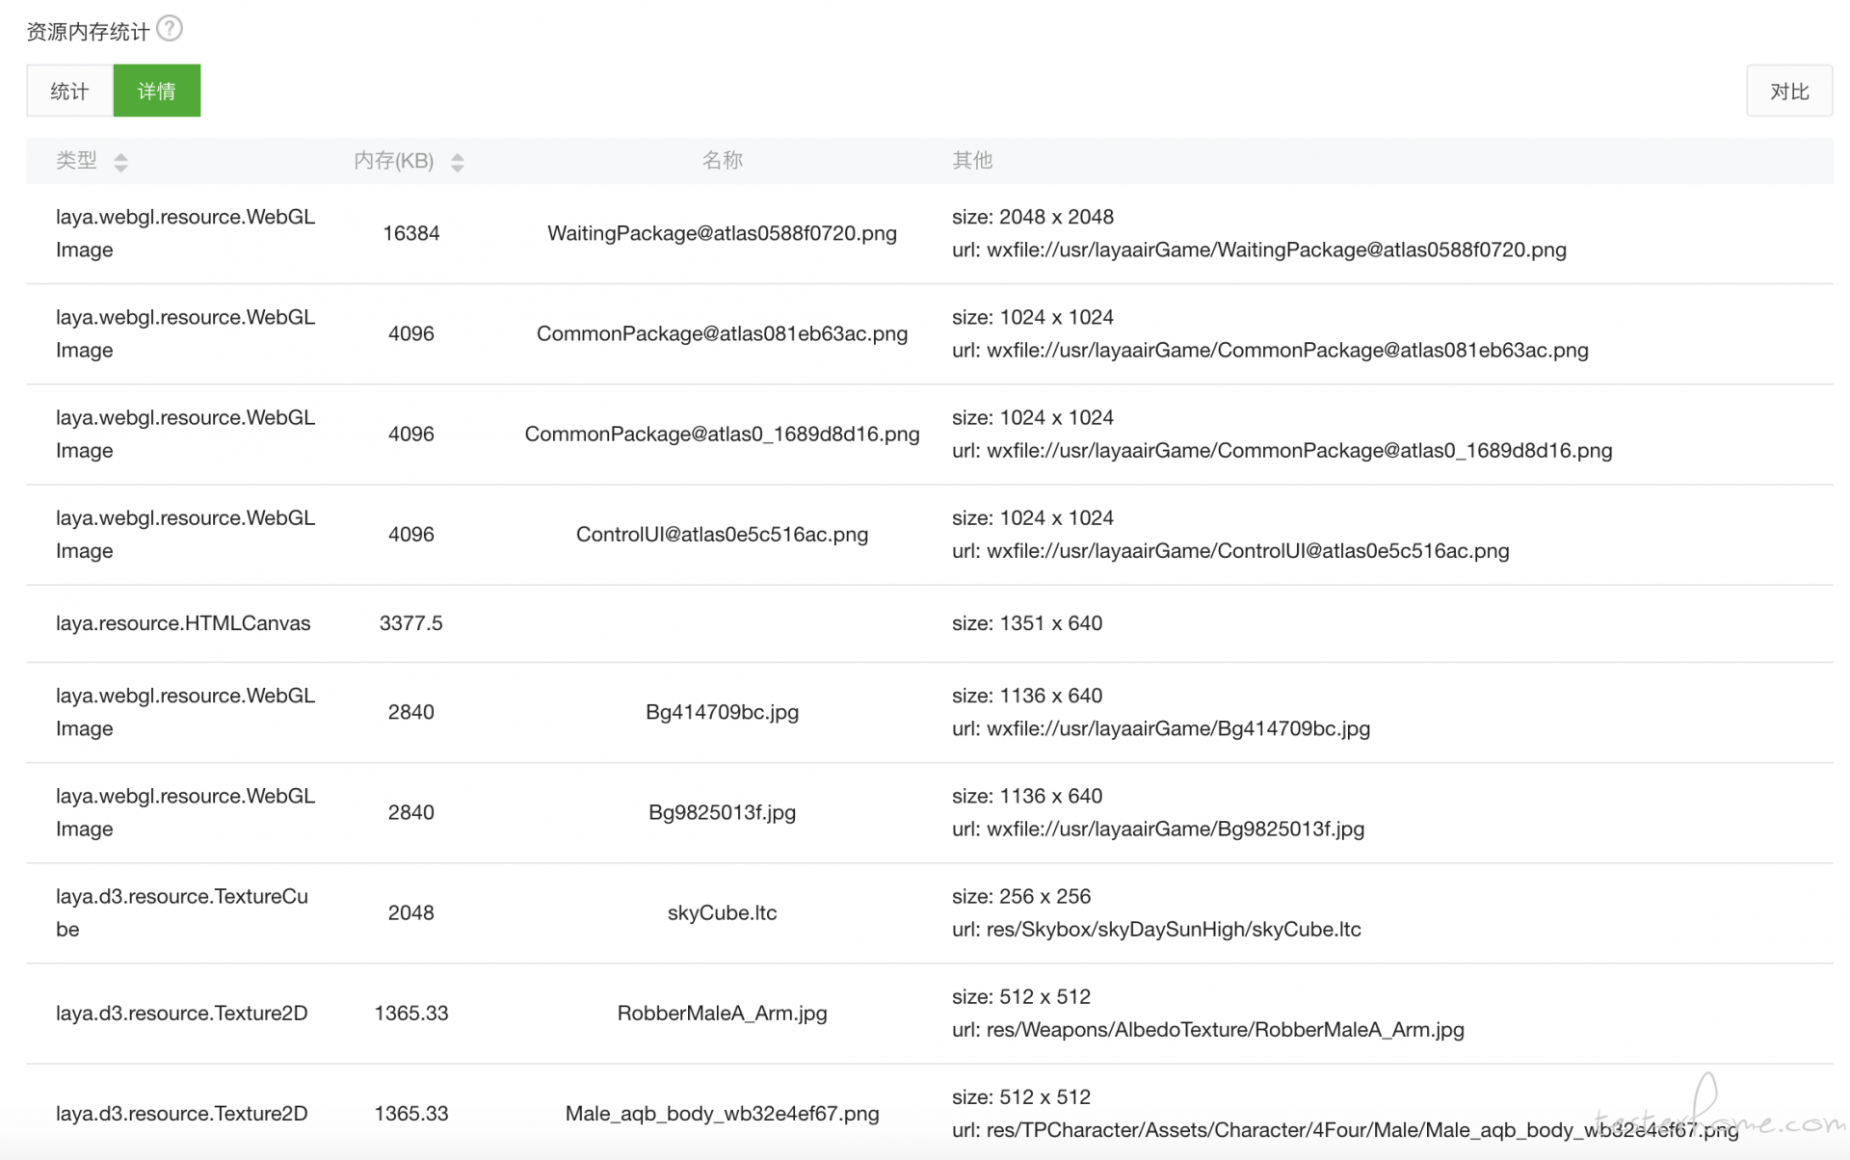Click the help question mark icon

(x=170, y=29)
